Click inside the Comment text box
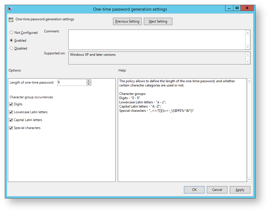 click(157, 39)
